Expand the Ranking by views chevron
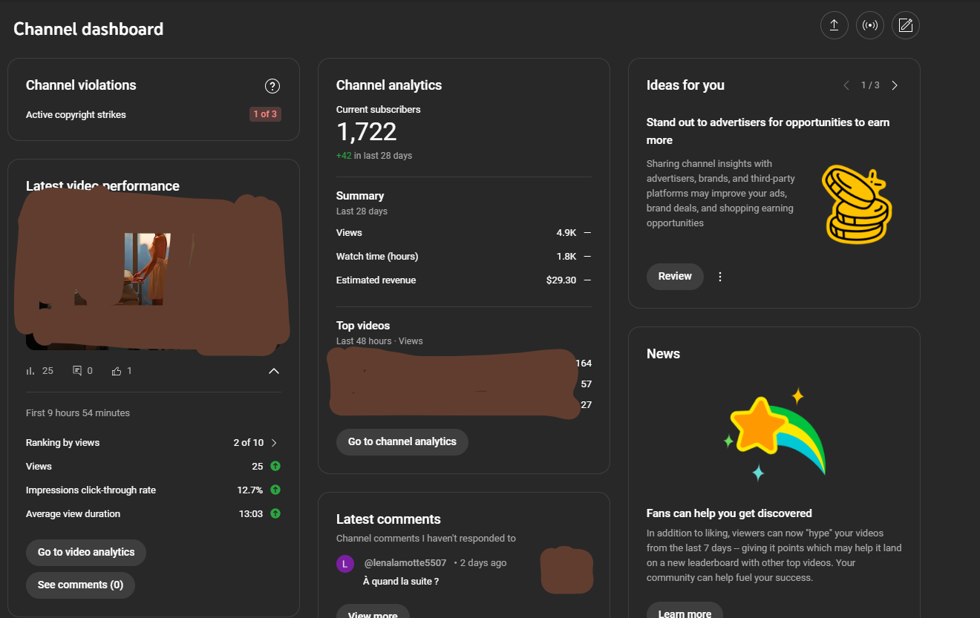 tap(274, 443)
